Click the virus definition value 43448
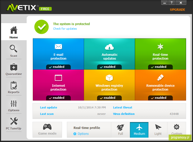 click(174, 114)
